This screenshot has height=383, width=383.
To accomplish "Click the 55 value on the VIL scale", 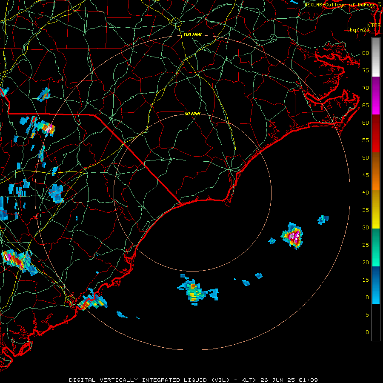I will coord(366,140).
